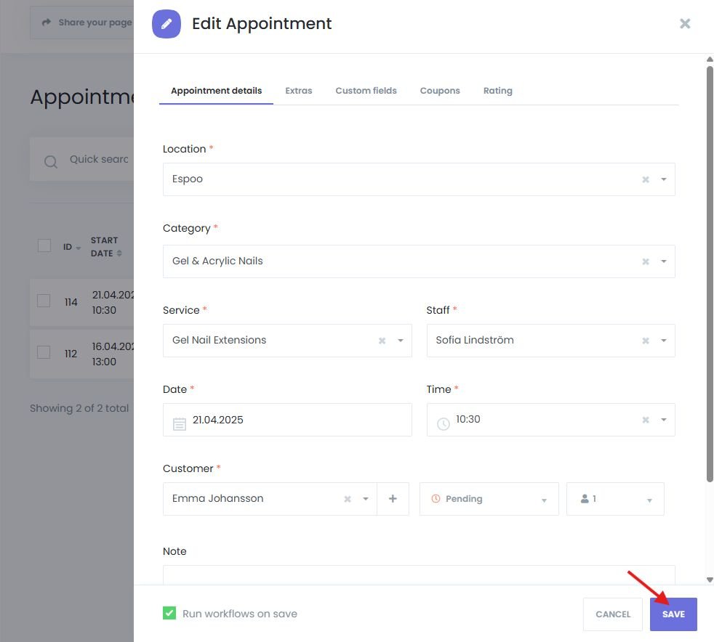Screen dimensions: 714x642
Task: Clear the selected customer Emma Johansson
Action: click(346, 498)
